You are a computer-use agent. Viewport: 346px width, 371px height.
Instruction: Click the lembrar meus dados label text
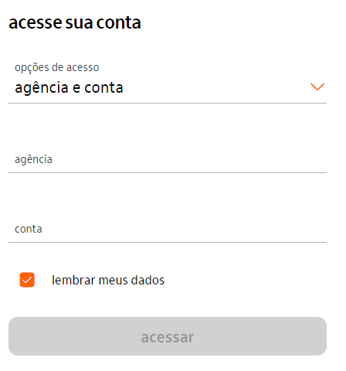coord(108,280)
